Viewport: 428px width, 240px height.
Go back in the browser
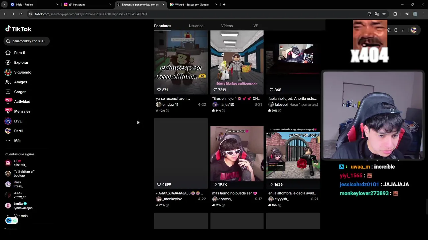[x=5, y=14]
